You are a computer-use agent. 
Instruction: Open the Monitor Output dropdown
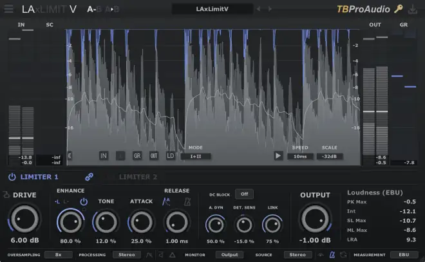point(229,255)
